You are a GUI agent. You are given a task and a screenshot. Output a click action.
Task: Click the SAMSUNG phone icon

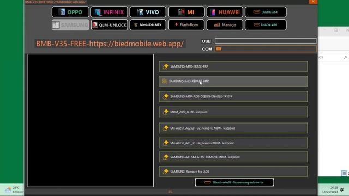[56, 25]
